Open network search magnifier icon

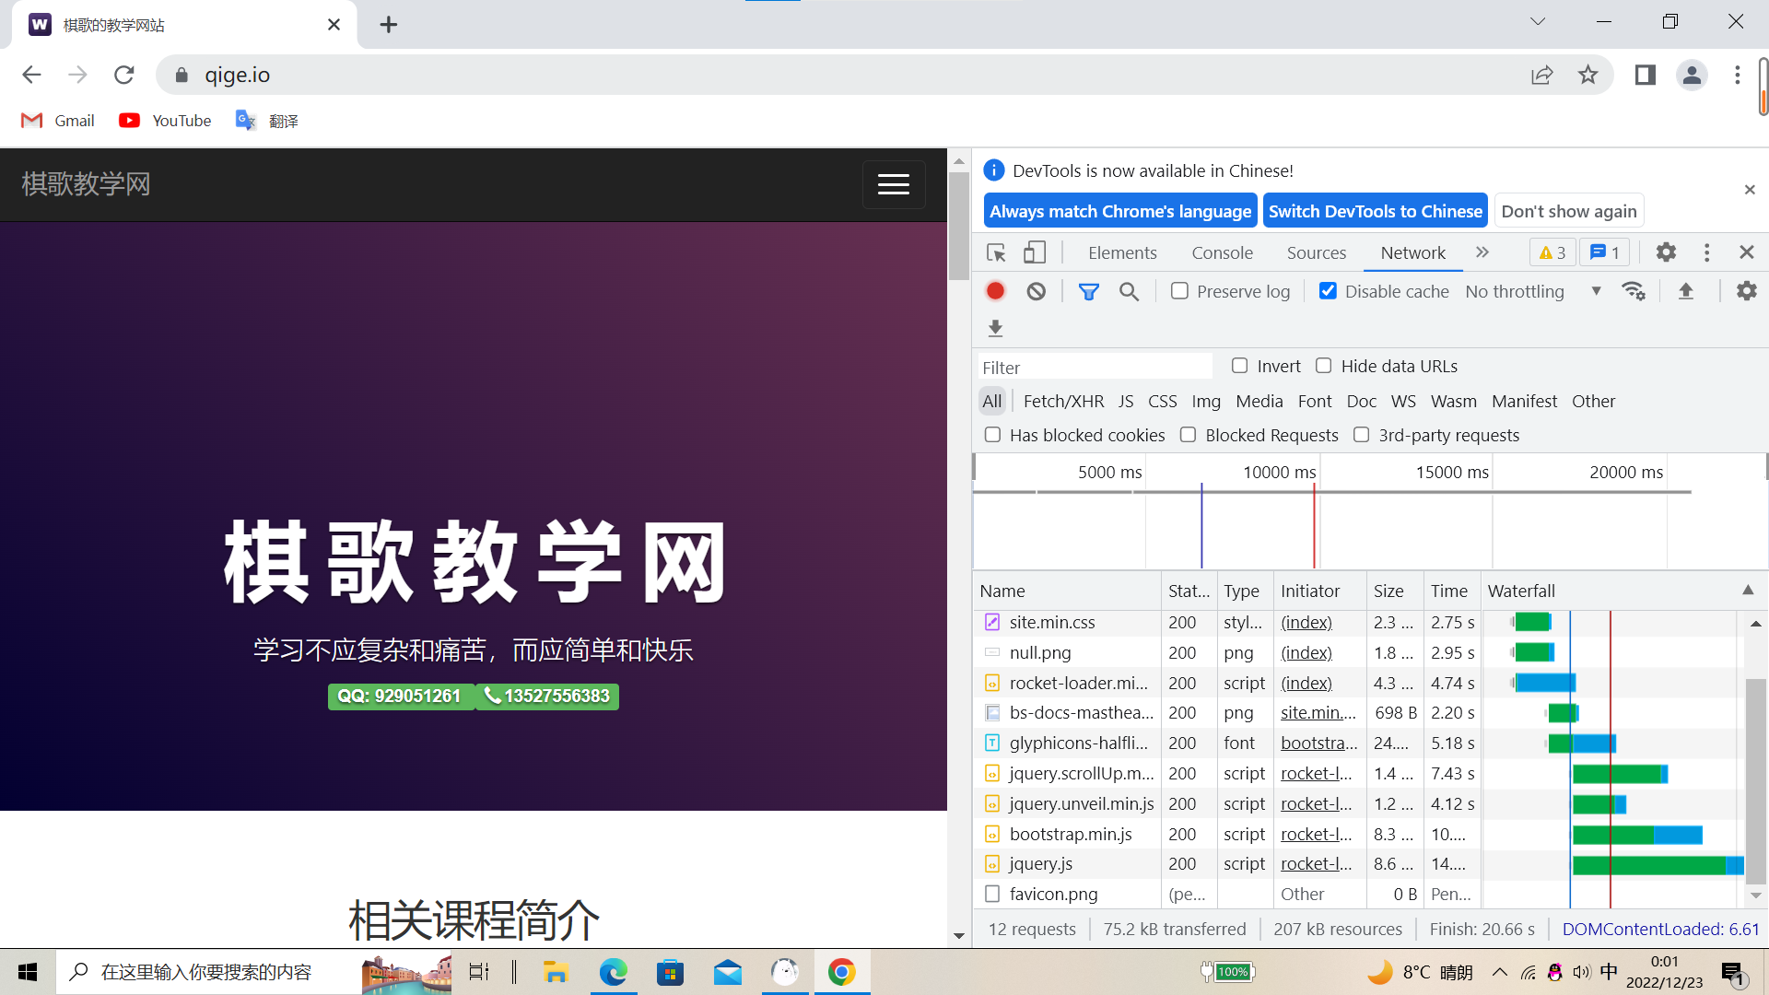(1129, 291)
